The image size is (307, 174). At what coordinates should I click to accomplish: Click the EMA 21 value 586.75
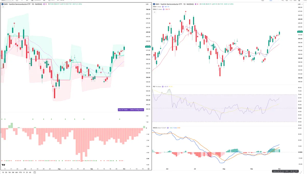(168, 9)
